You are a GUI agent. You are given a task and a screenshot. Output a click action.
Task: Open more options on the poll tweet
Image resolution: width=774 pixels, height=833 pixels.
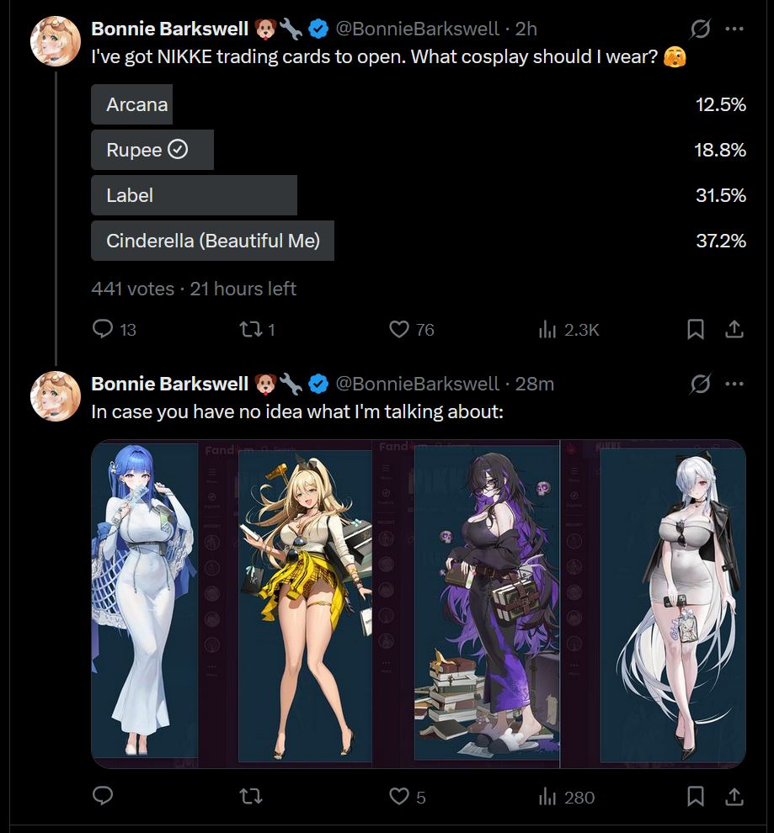(x=734, y=29)
